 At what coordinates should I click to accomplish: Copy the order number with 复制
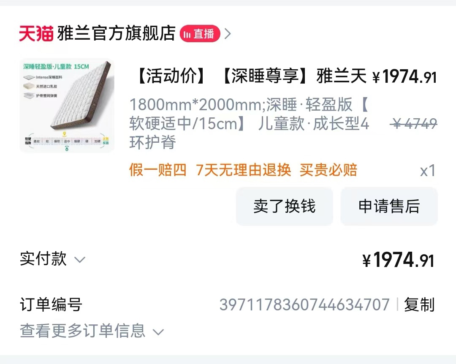[x=419, y=304]
